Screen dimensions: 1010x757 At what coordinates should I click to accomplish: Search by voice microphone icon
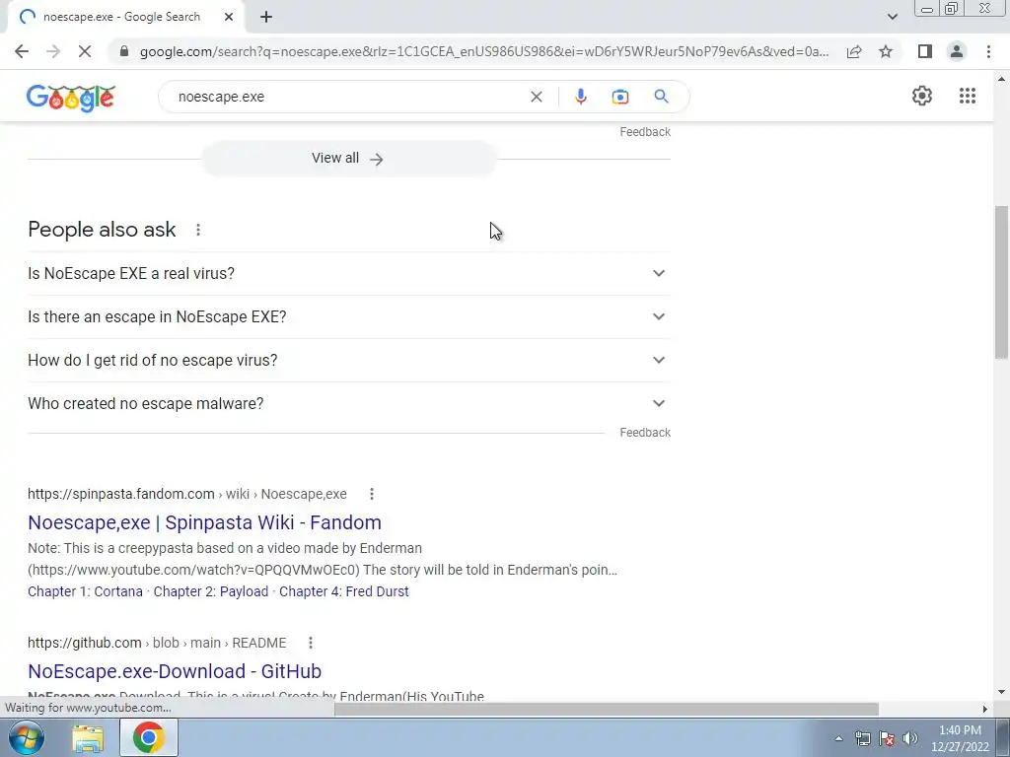pyautogui.click(x=580, y=97)
